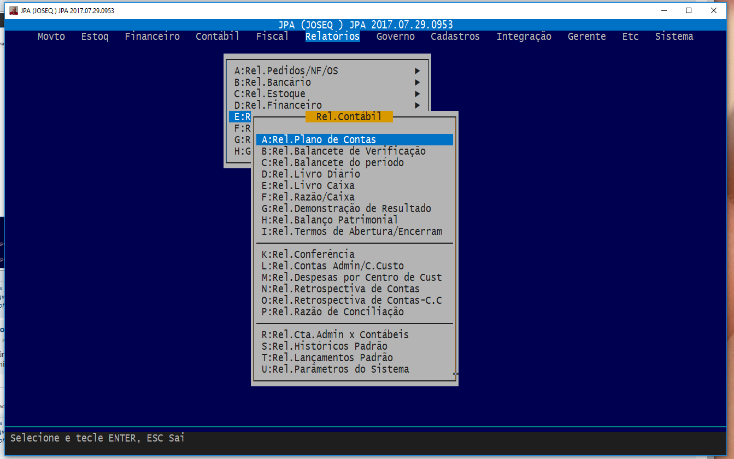The image size is (734, 459).
Task: Choose N:Rel.Retrospectiva de Contas
Action: [x=355, y=289]
